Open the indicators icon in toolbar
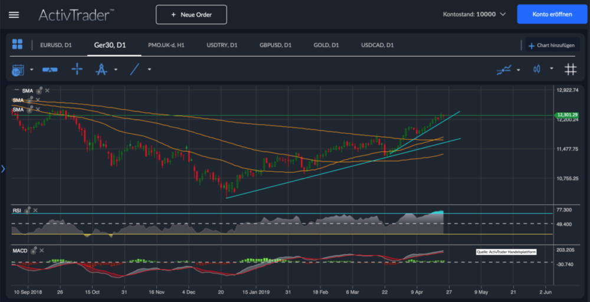 504,70
